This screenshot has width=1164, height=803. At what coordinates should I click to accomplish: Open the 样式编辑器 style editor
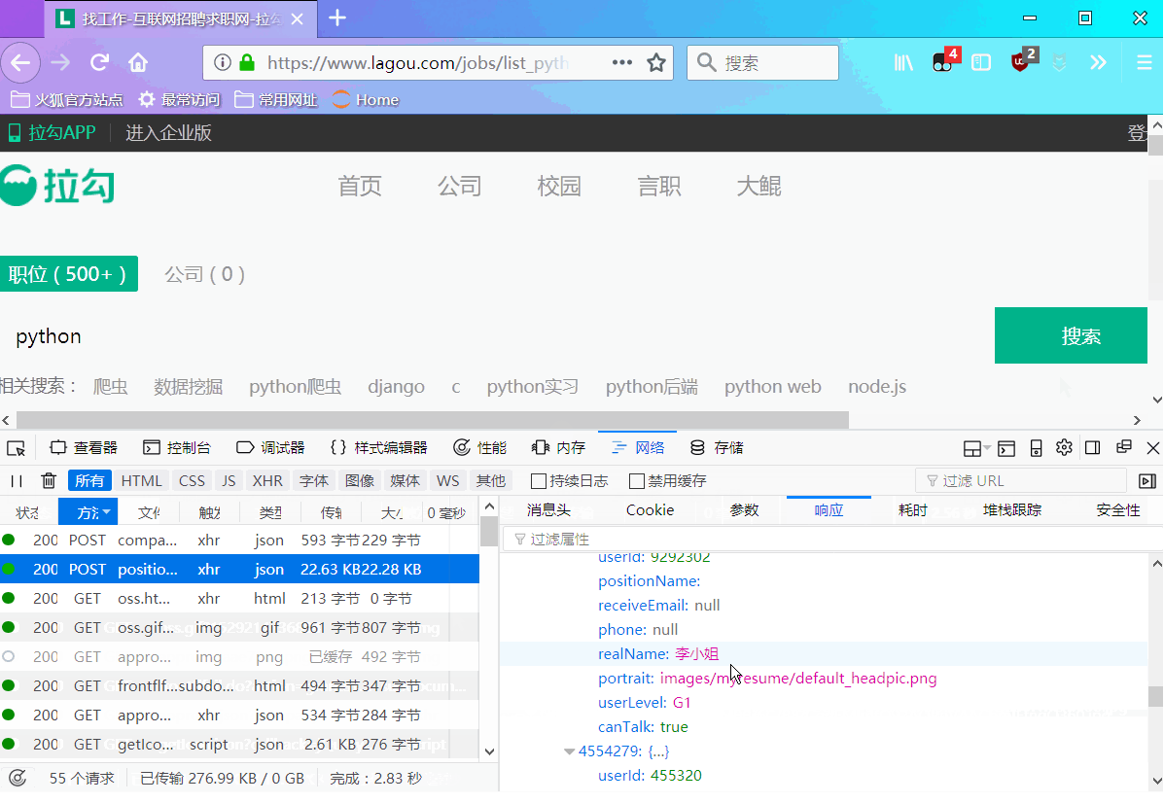coord(387,447)
